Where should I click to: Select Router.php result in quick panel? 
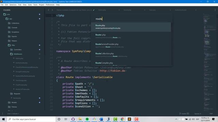131,36
